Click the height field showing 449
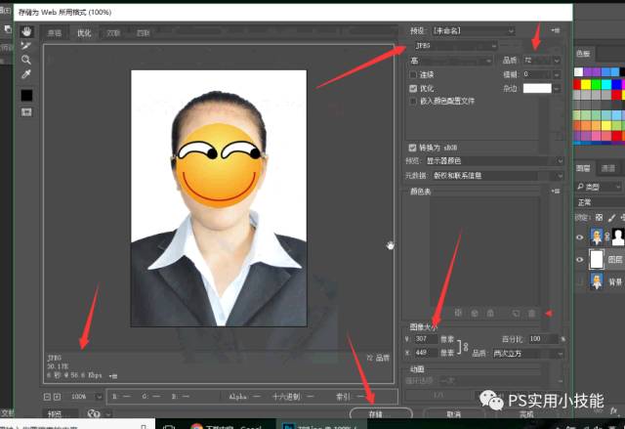This screenshot has width=625, height=429. (426, 353)
